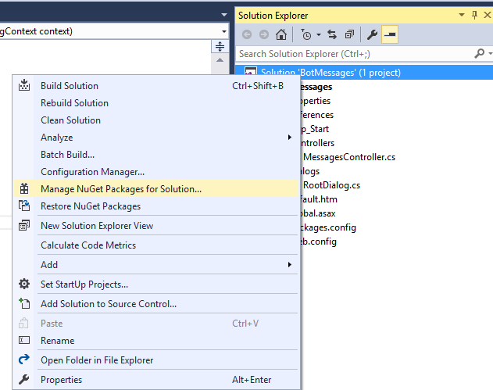Click the search magnifier icon
The height and width of the screenshot is (390, 493).
coord(479,53)
